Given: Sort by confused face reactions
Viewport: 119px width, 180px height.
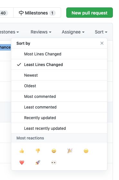Looking at the screenshot, I should pyautogui.click(x=86, y=151).
